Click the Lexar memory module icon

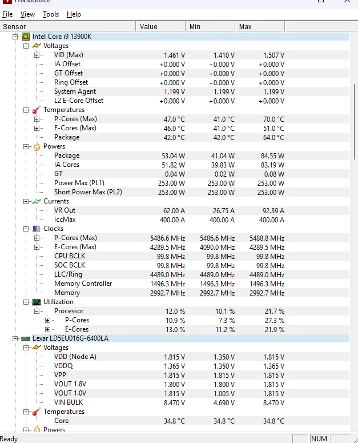click(26, 338)
